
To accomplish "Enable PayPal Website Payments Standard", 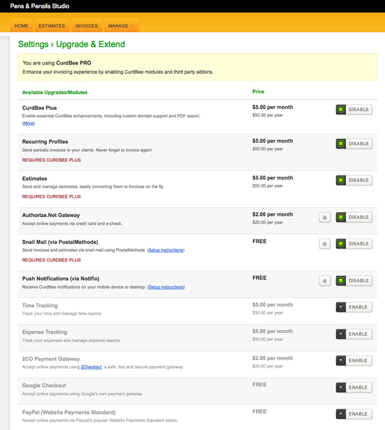I will (353, 414).
